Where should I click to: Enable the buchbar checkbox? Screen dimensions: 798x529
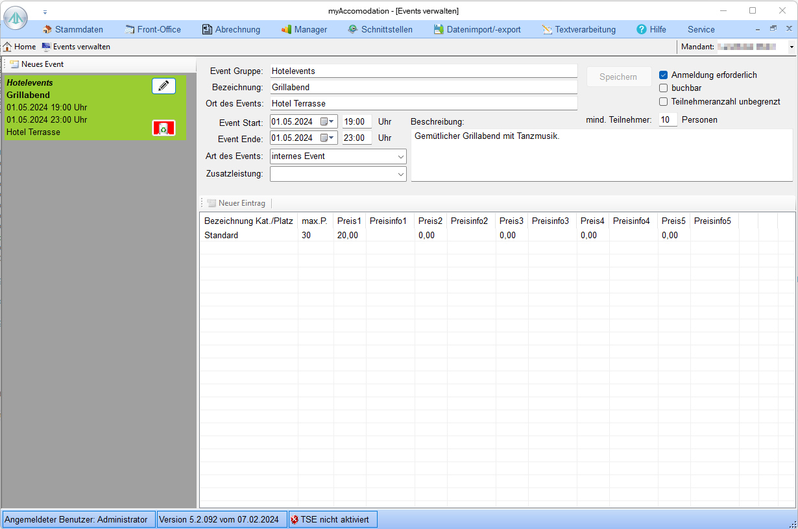(664, 88)
